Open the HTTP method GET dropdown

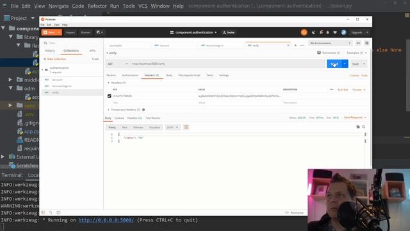tap(118, 64)
